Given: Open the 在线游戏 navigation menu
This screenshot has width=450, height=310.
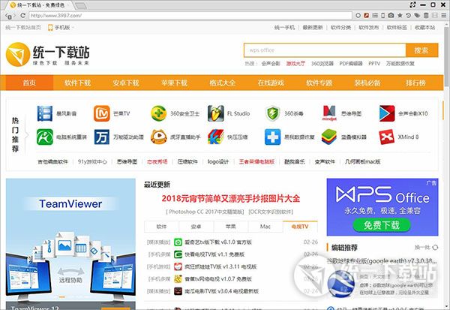Looking at the screenshot, I should pyautogui.click(x=271, y=83).
